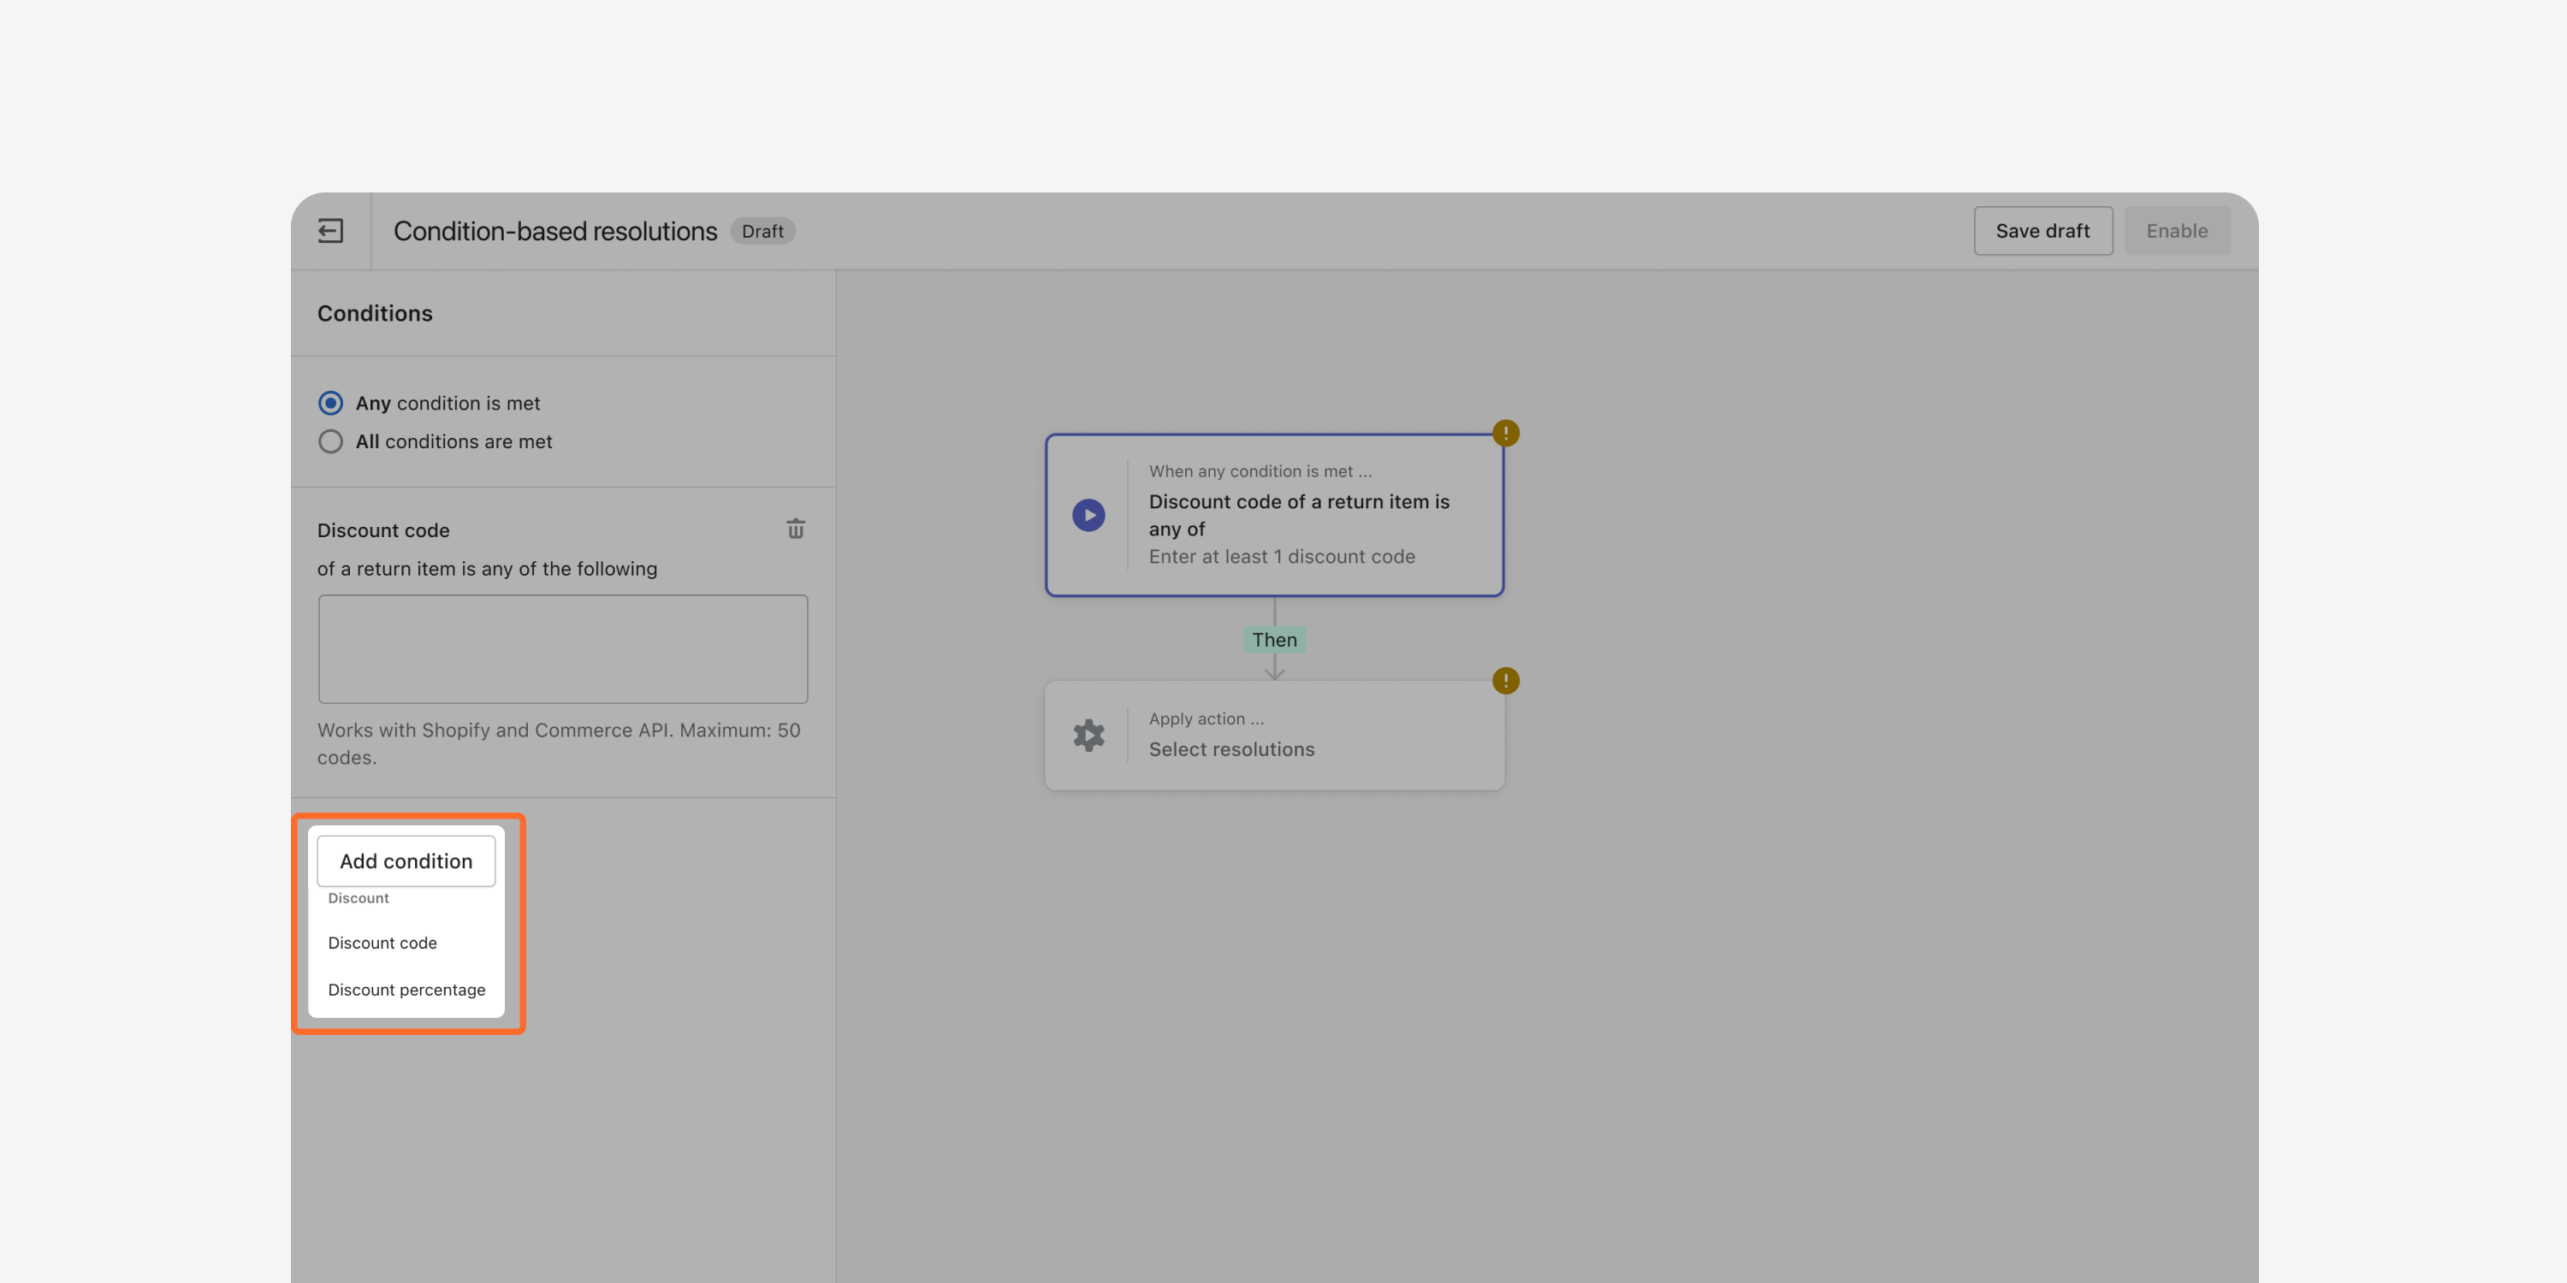Click warning badge on condition card
2567x1283 pixels.
click(x=1505, y=434)
